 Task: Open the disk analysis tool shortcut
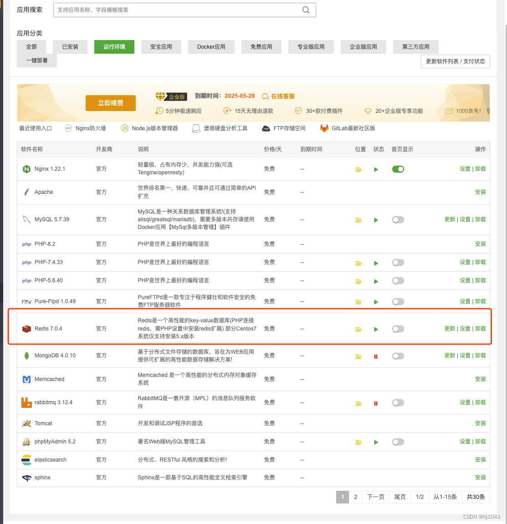tap(220, 128)
